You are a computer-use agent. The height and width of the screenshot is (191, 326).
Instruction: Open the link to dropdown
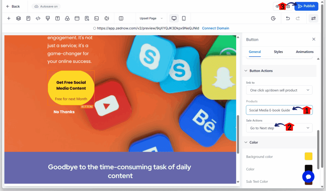click(x=279, y=90)
